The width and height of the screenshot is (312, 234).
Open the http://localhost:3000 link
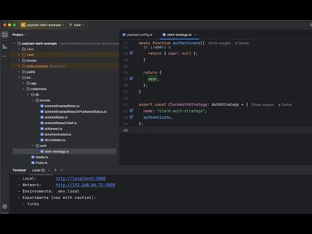pyautogui.click(x=81, y=179)
